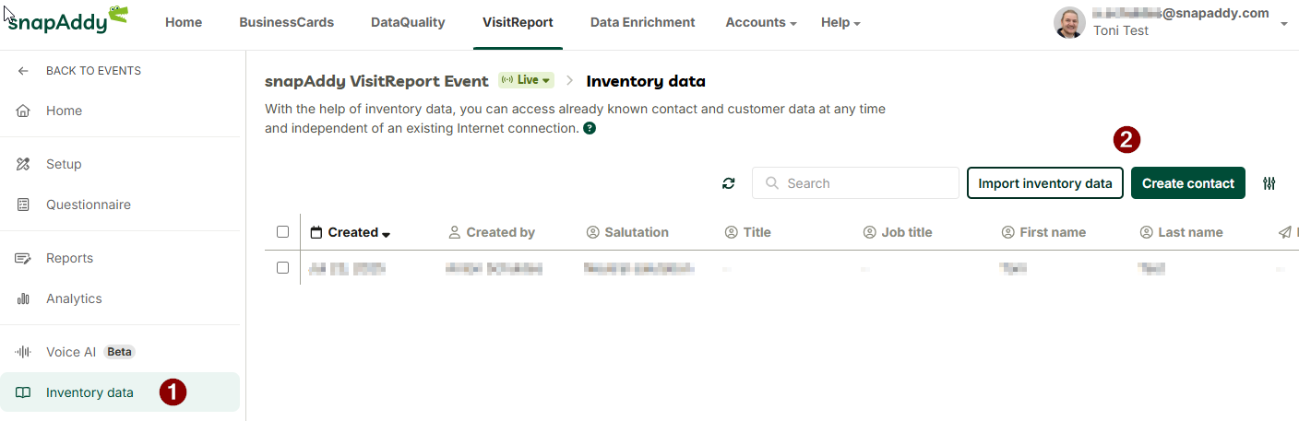Screen dimensions: 1299x421
Task: Click the Title column header
Action: tap(748, 232)
